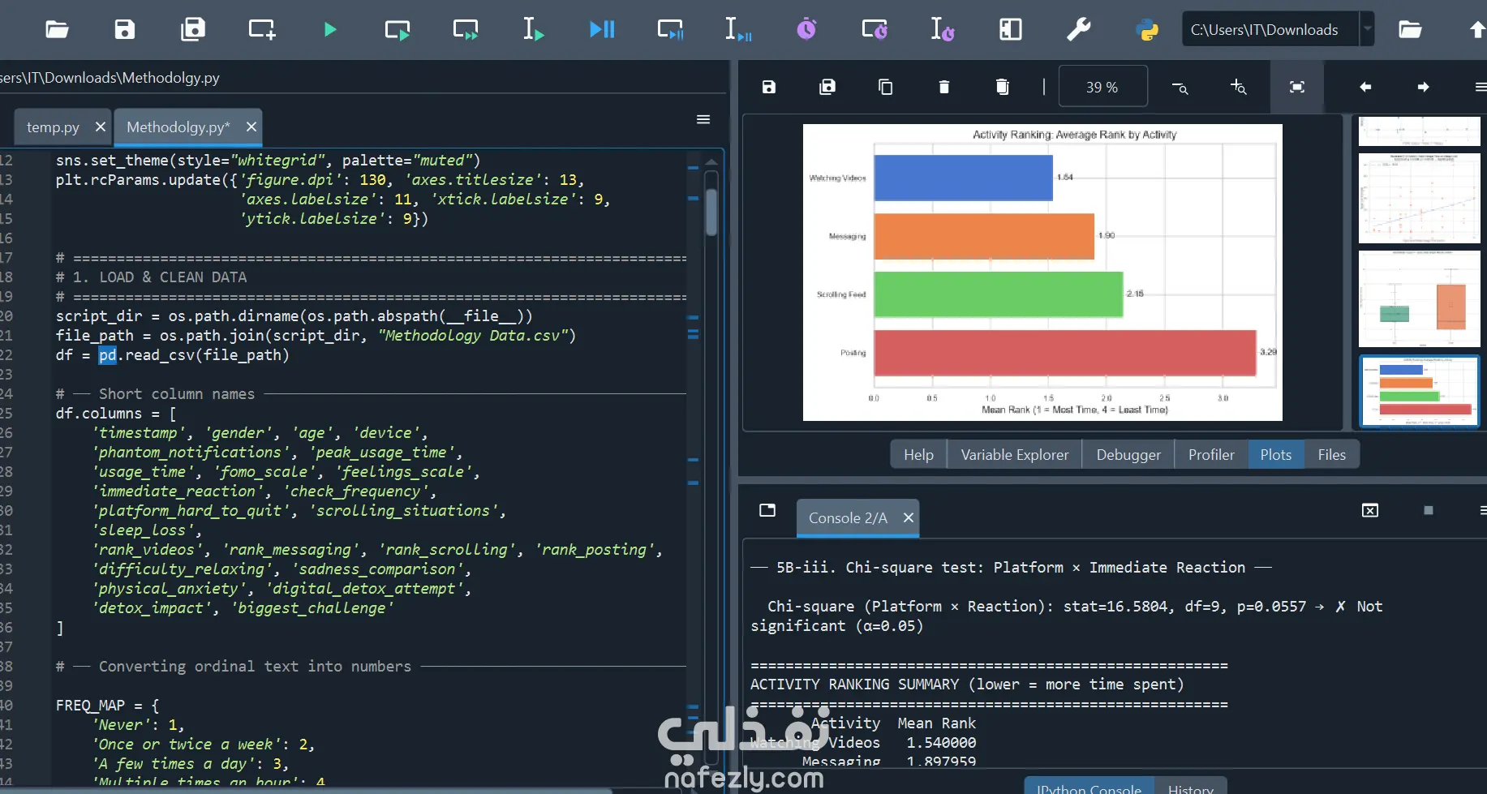The height and width of the screenshot is (794, 1487).
Task: Click the Save file icon in main toolbar
Action: pyautogui.click(x=125, y=30)
